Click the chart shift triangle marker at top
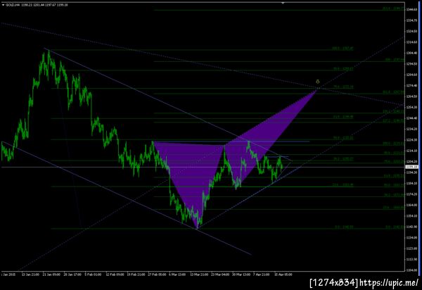 283,3
